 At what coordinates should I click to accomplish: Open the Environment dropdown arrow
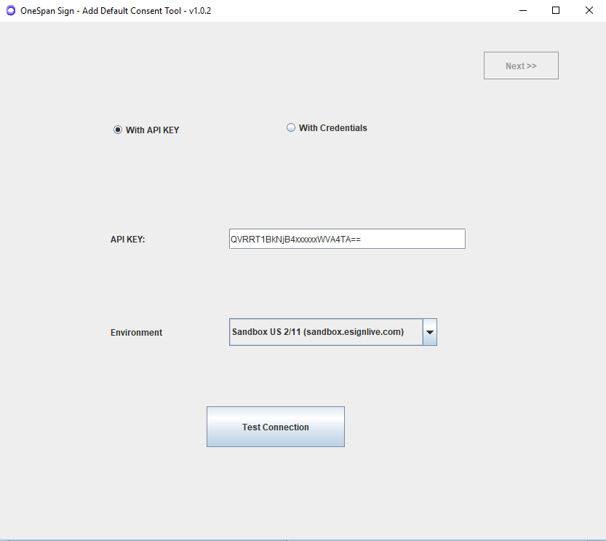[430, 332]
